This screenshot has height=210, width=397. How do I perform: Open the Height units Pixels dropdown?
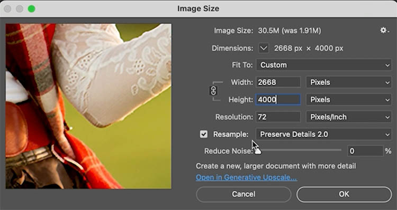click(349, 100)
